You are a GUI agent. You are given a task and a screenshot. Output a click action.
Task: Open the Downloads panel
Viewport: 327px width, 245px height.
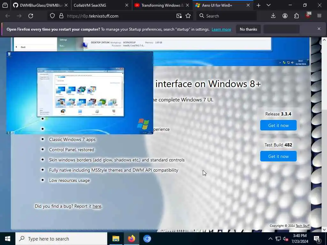click(273, 16)
